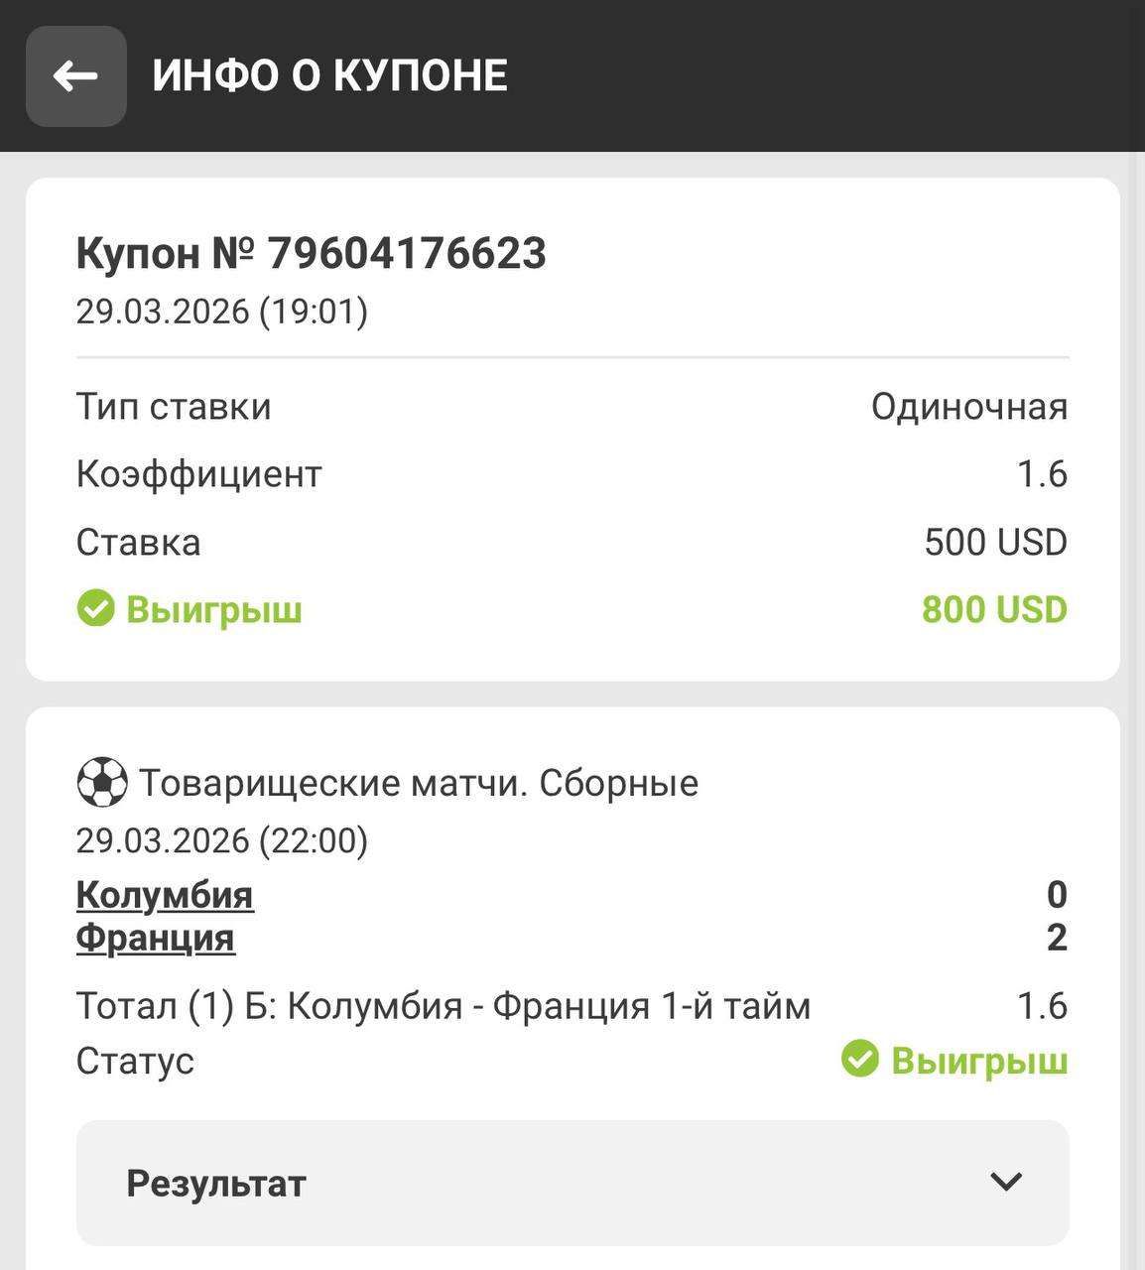Go back using the arrow button

point(75,76)
